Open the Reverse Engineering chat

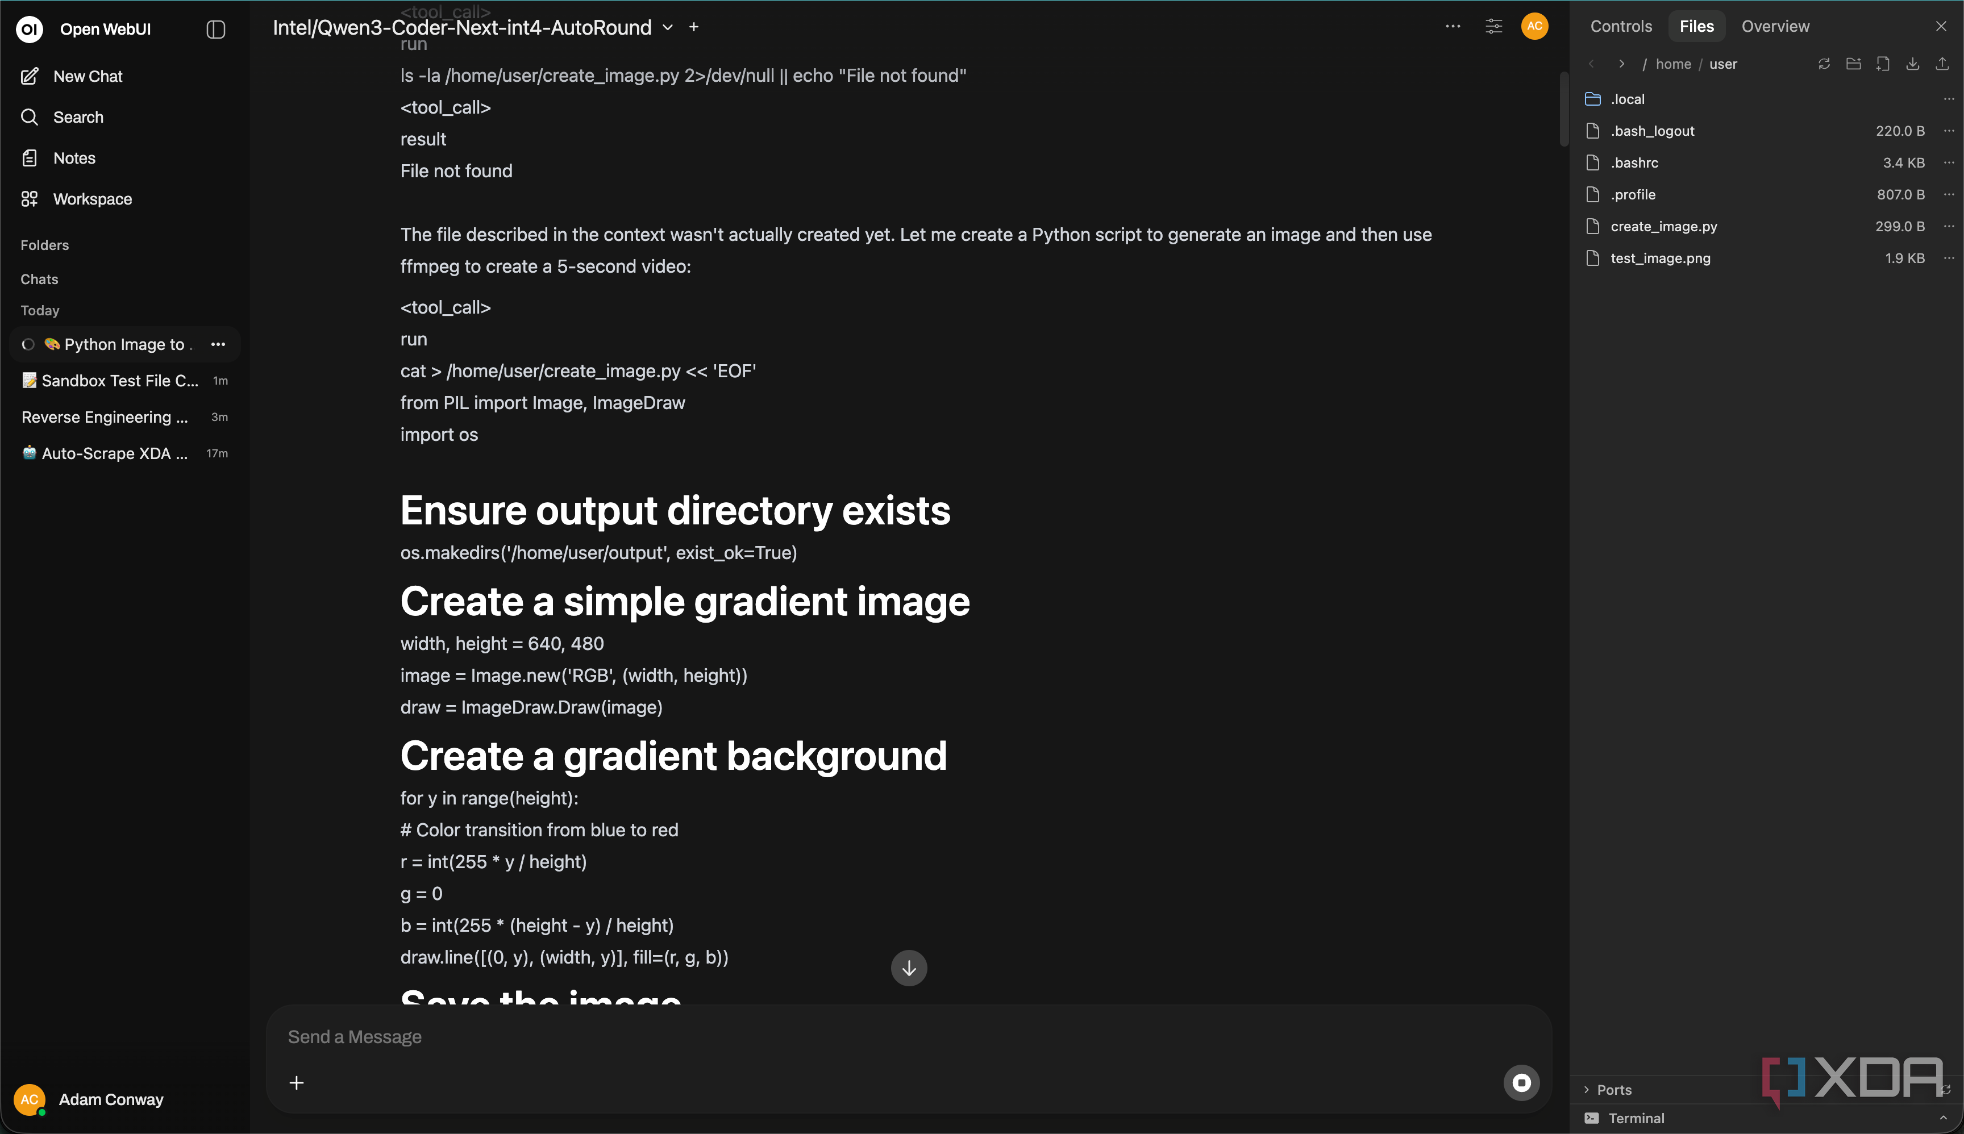pyautogui.click(x=124, y=416)
